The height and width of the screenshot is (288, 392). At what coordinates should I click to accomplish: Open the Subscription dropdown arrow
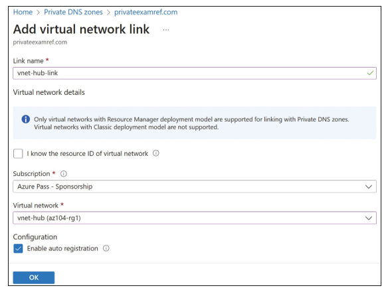[x=369, y=186]
